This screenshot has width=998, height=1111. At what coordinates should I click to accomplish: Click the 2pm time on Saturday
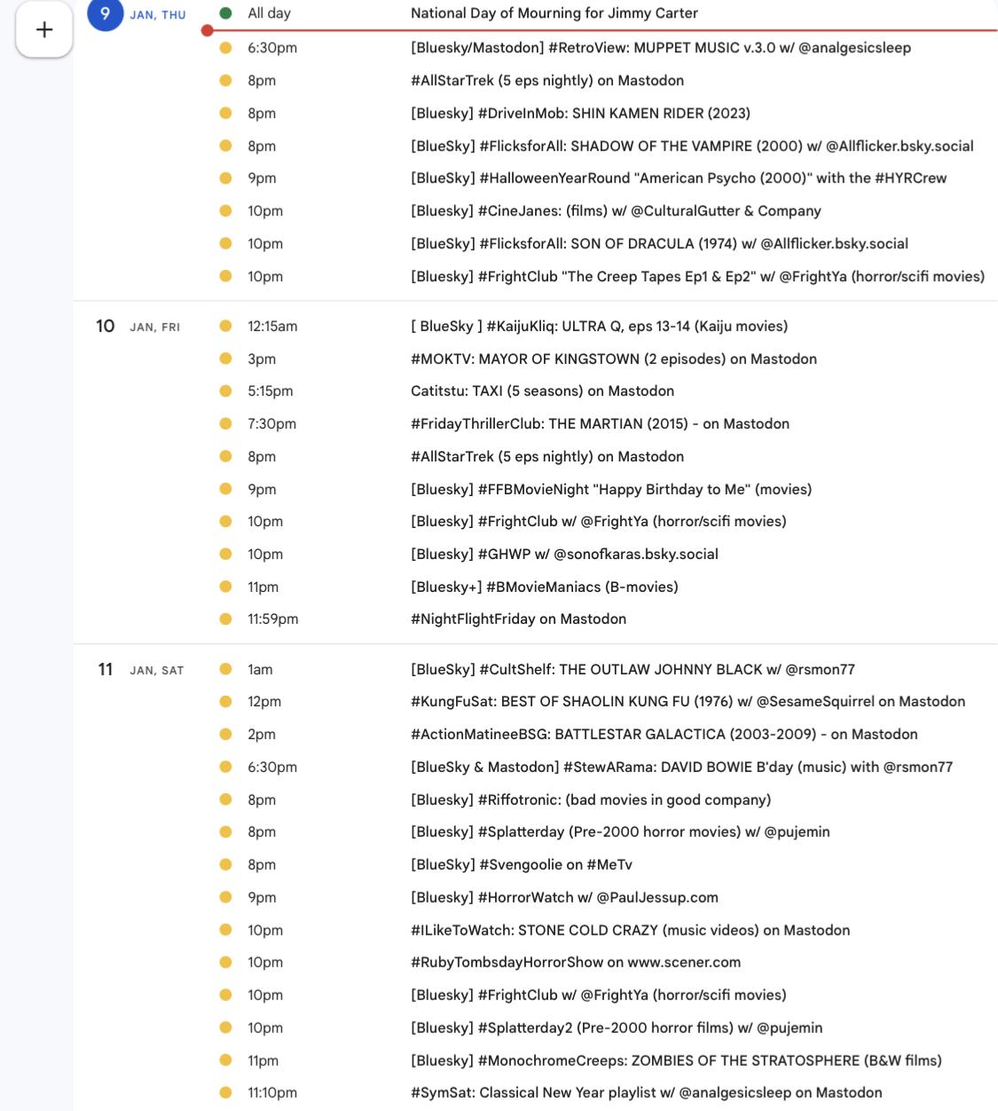click(x=262, y=735)
